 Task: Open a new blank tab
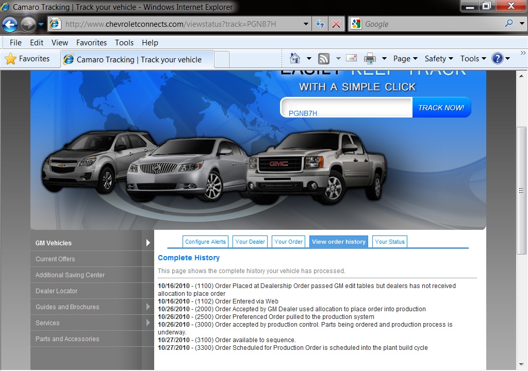click(x=222, y=60)
